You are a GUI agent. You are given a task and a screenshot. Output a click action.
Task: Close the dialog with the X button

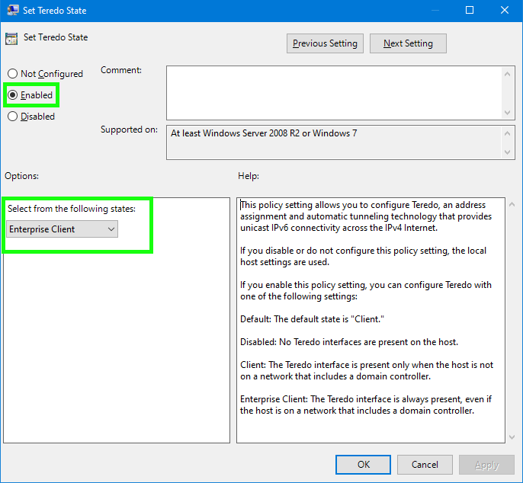(504, 11)
